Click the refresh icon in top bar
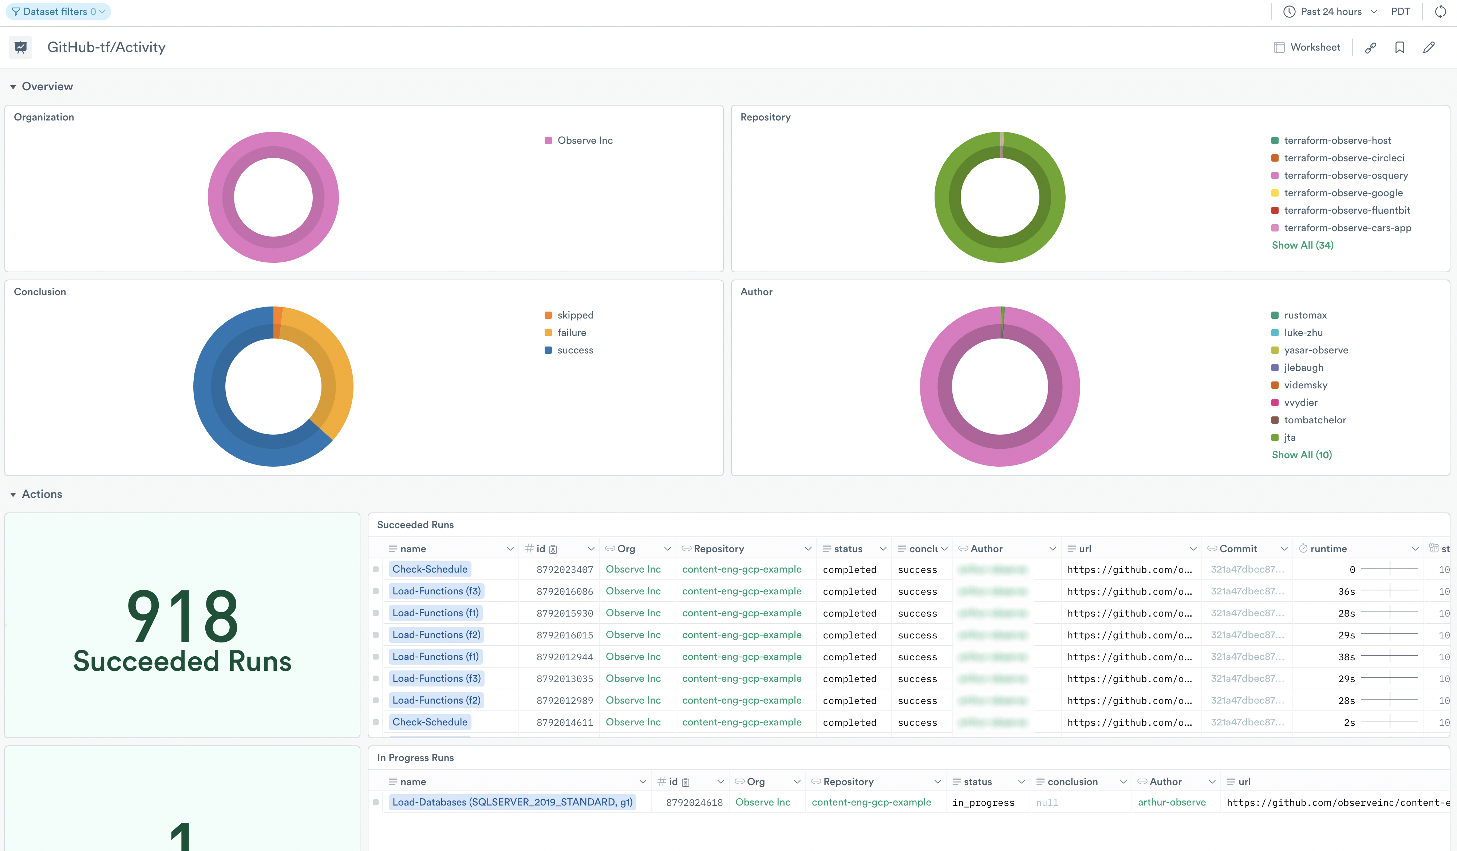 1440,12
